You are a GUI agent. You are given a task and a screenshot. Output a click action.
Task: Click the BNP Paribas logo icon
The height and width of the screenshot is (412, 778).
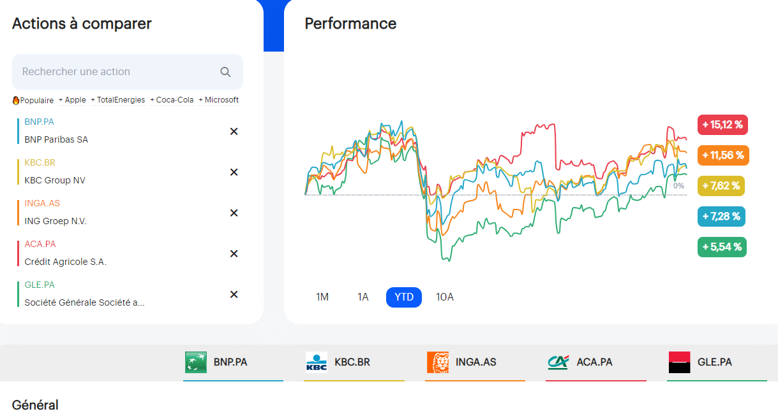[x=195, y=362]
